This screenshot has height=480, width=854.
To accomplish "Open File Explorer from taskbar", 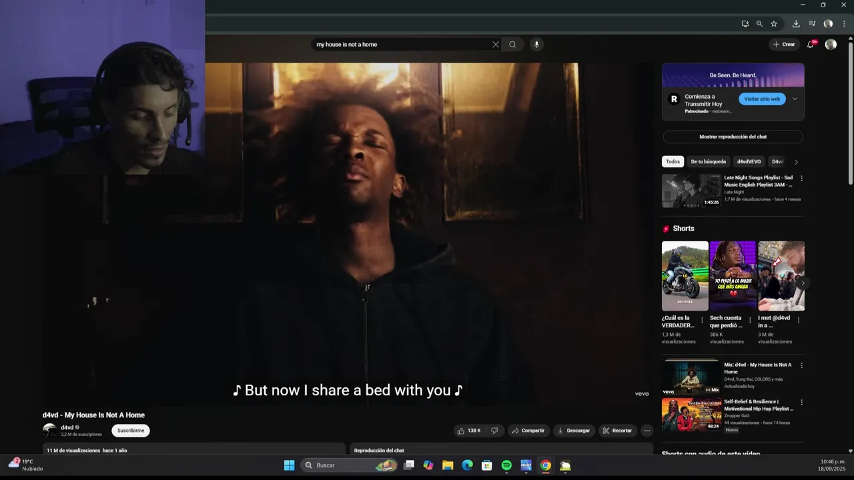I will click(x=448, y=465).
